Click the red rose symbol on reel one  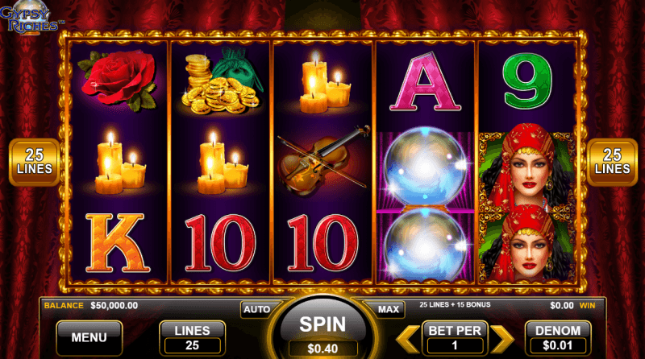point(119,81)
